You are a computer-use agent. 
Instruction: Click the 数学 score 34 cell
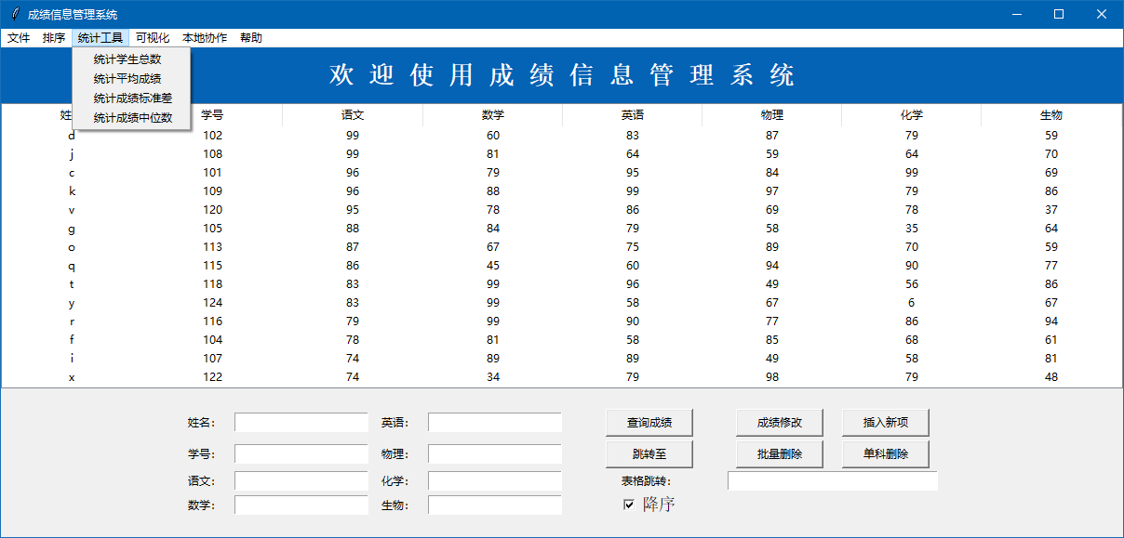493,377
